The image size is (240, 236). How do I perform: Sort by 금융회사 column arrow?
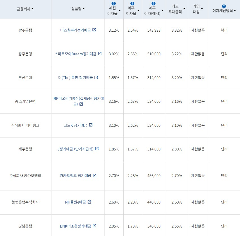tap(32, 9)
